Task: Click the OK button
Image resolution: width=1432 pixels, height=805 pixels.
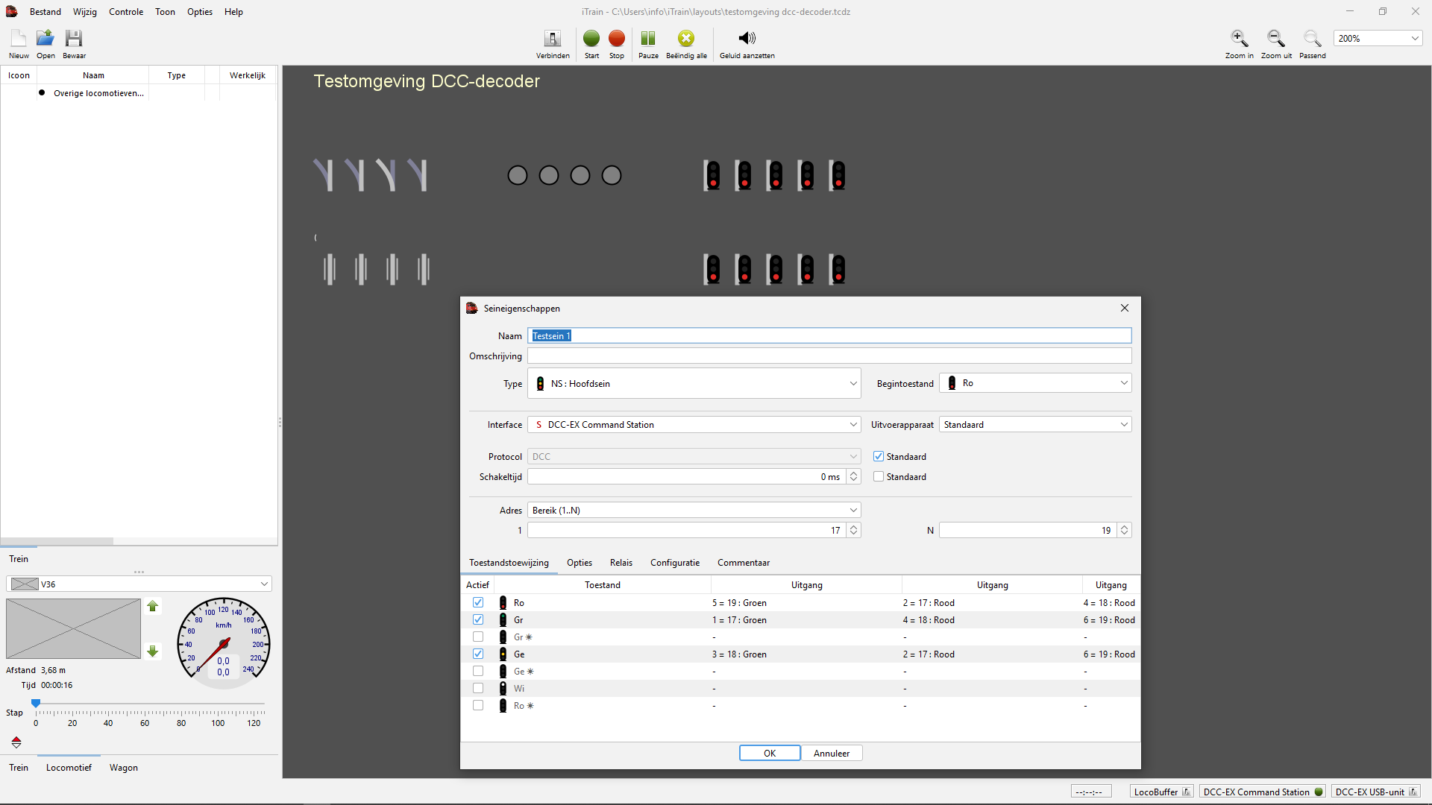Action: coord(770,754)
